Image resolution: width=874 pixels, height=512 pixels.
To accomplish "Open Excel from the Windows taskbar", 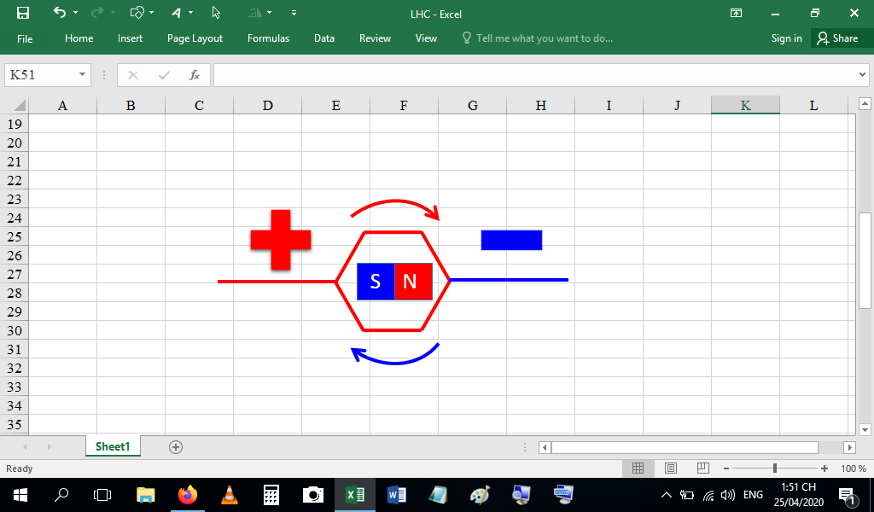I will 355,494.
